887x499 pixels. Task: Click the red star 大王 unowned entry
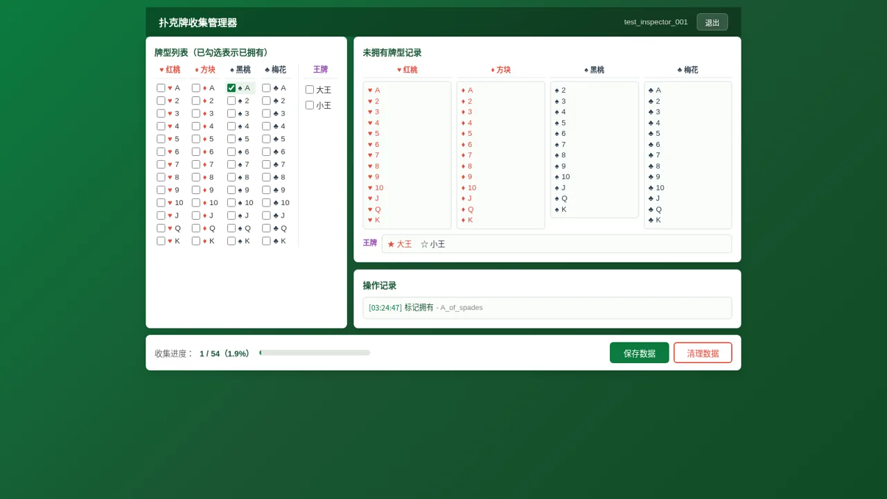[399, 244]
